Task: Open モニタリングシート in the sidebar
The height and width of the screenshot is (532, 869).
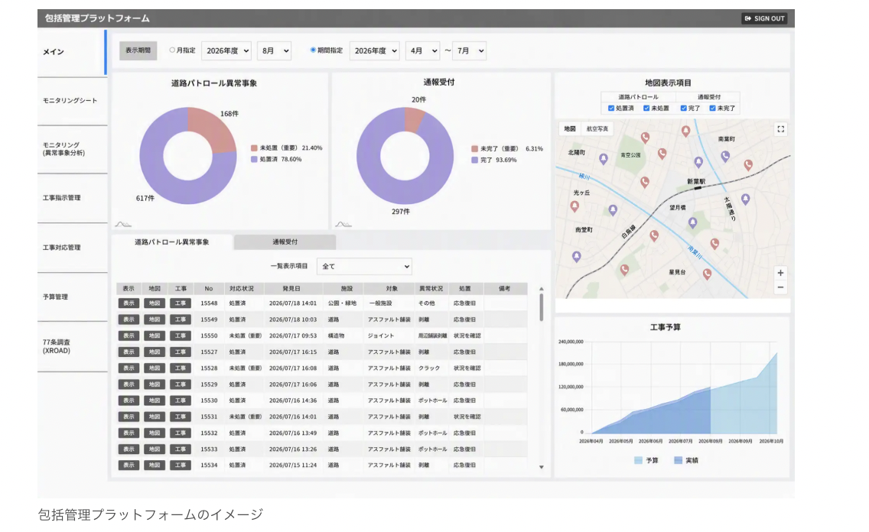Action: point(70,101)
